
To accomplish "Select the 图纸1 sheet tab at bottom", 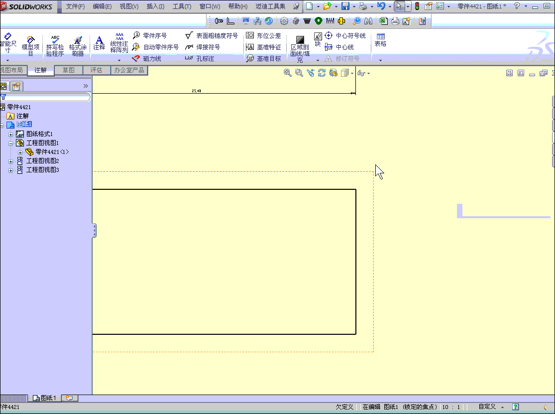I will tap(45, 398).
